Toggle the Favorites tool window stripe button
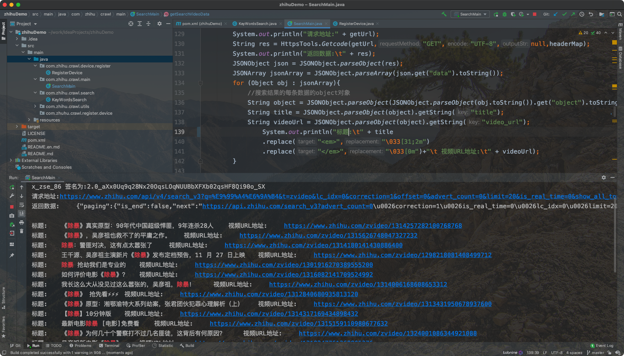Viewport: 624px width, 356px height. pos(3,327)
